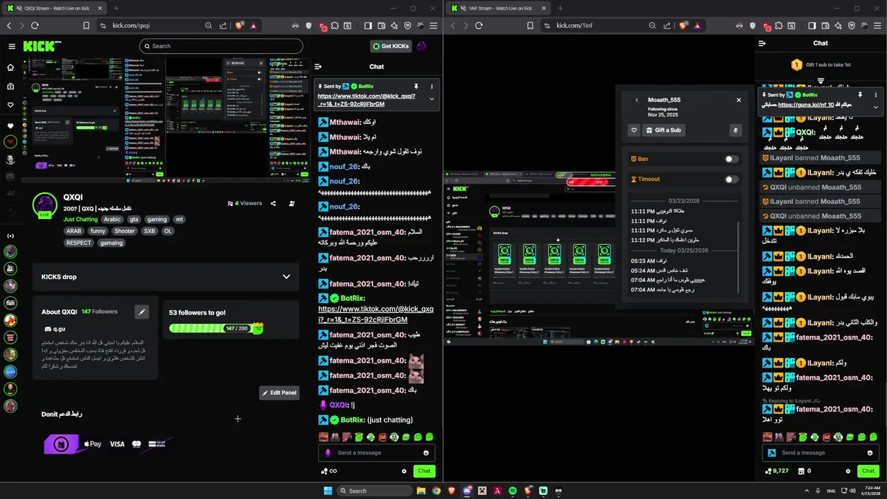
Task: Open the Browse icon in the Kick sidebar
Action: click(10, 87)
